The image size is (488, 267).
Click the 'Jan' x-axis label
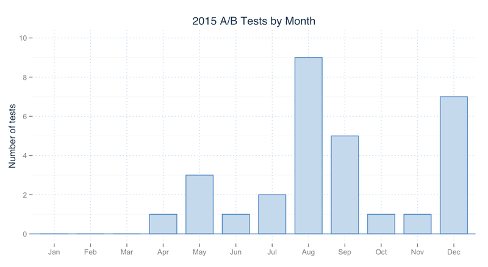click(x=54, y=252)
